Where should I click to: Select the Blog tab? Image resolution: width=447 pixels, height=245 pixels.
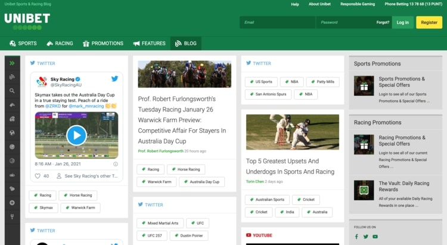(x=186, y=44)
